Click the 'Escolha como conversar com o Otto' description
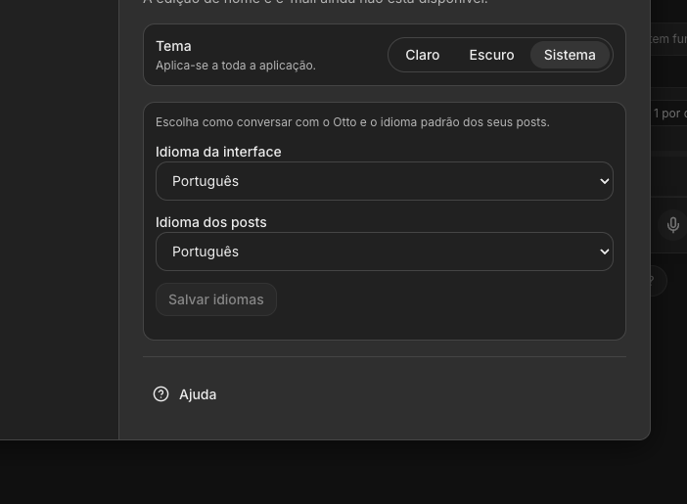The image size is (687, 504). (x=352, y=122)
